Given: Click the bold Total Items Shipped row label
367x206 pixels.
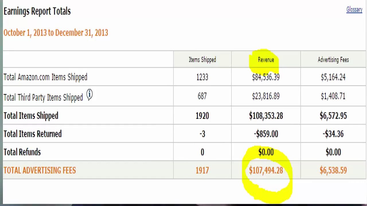Looking at the screenshot, I should (31, 116).
